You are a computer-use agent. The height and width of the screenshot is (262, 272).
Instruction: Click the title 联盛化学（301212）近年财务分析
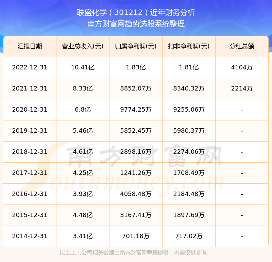136,13
